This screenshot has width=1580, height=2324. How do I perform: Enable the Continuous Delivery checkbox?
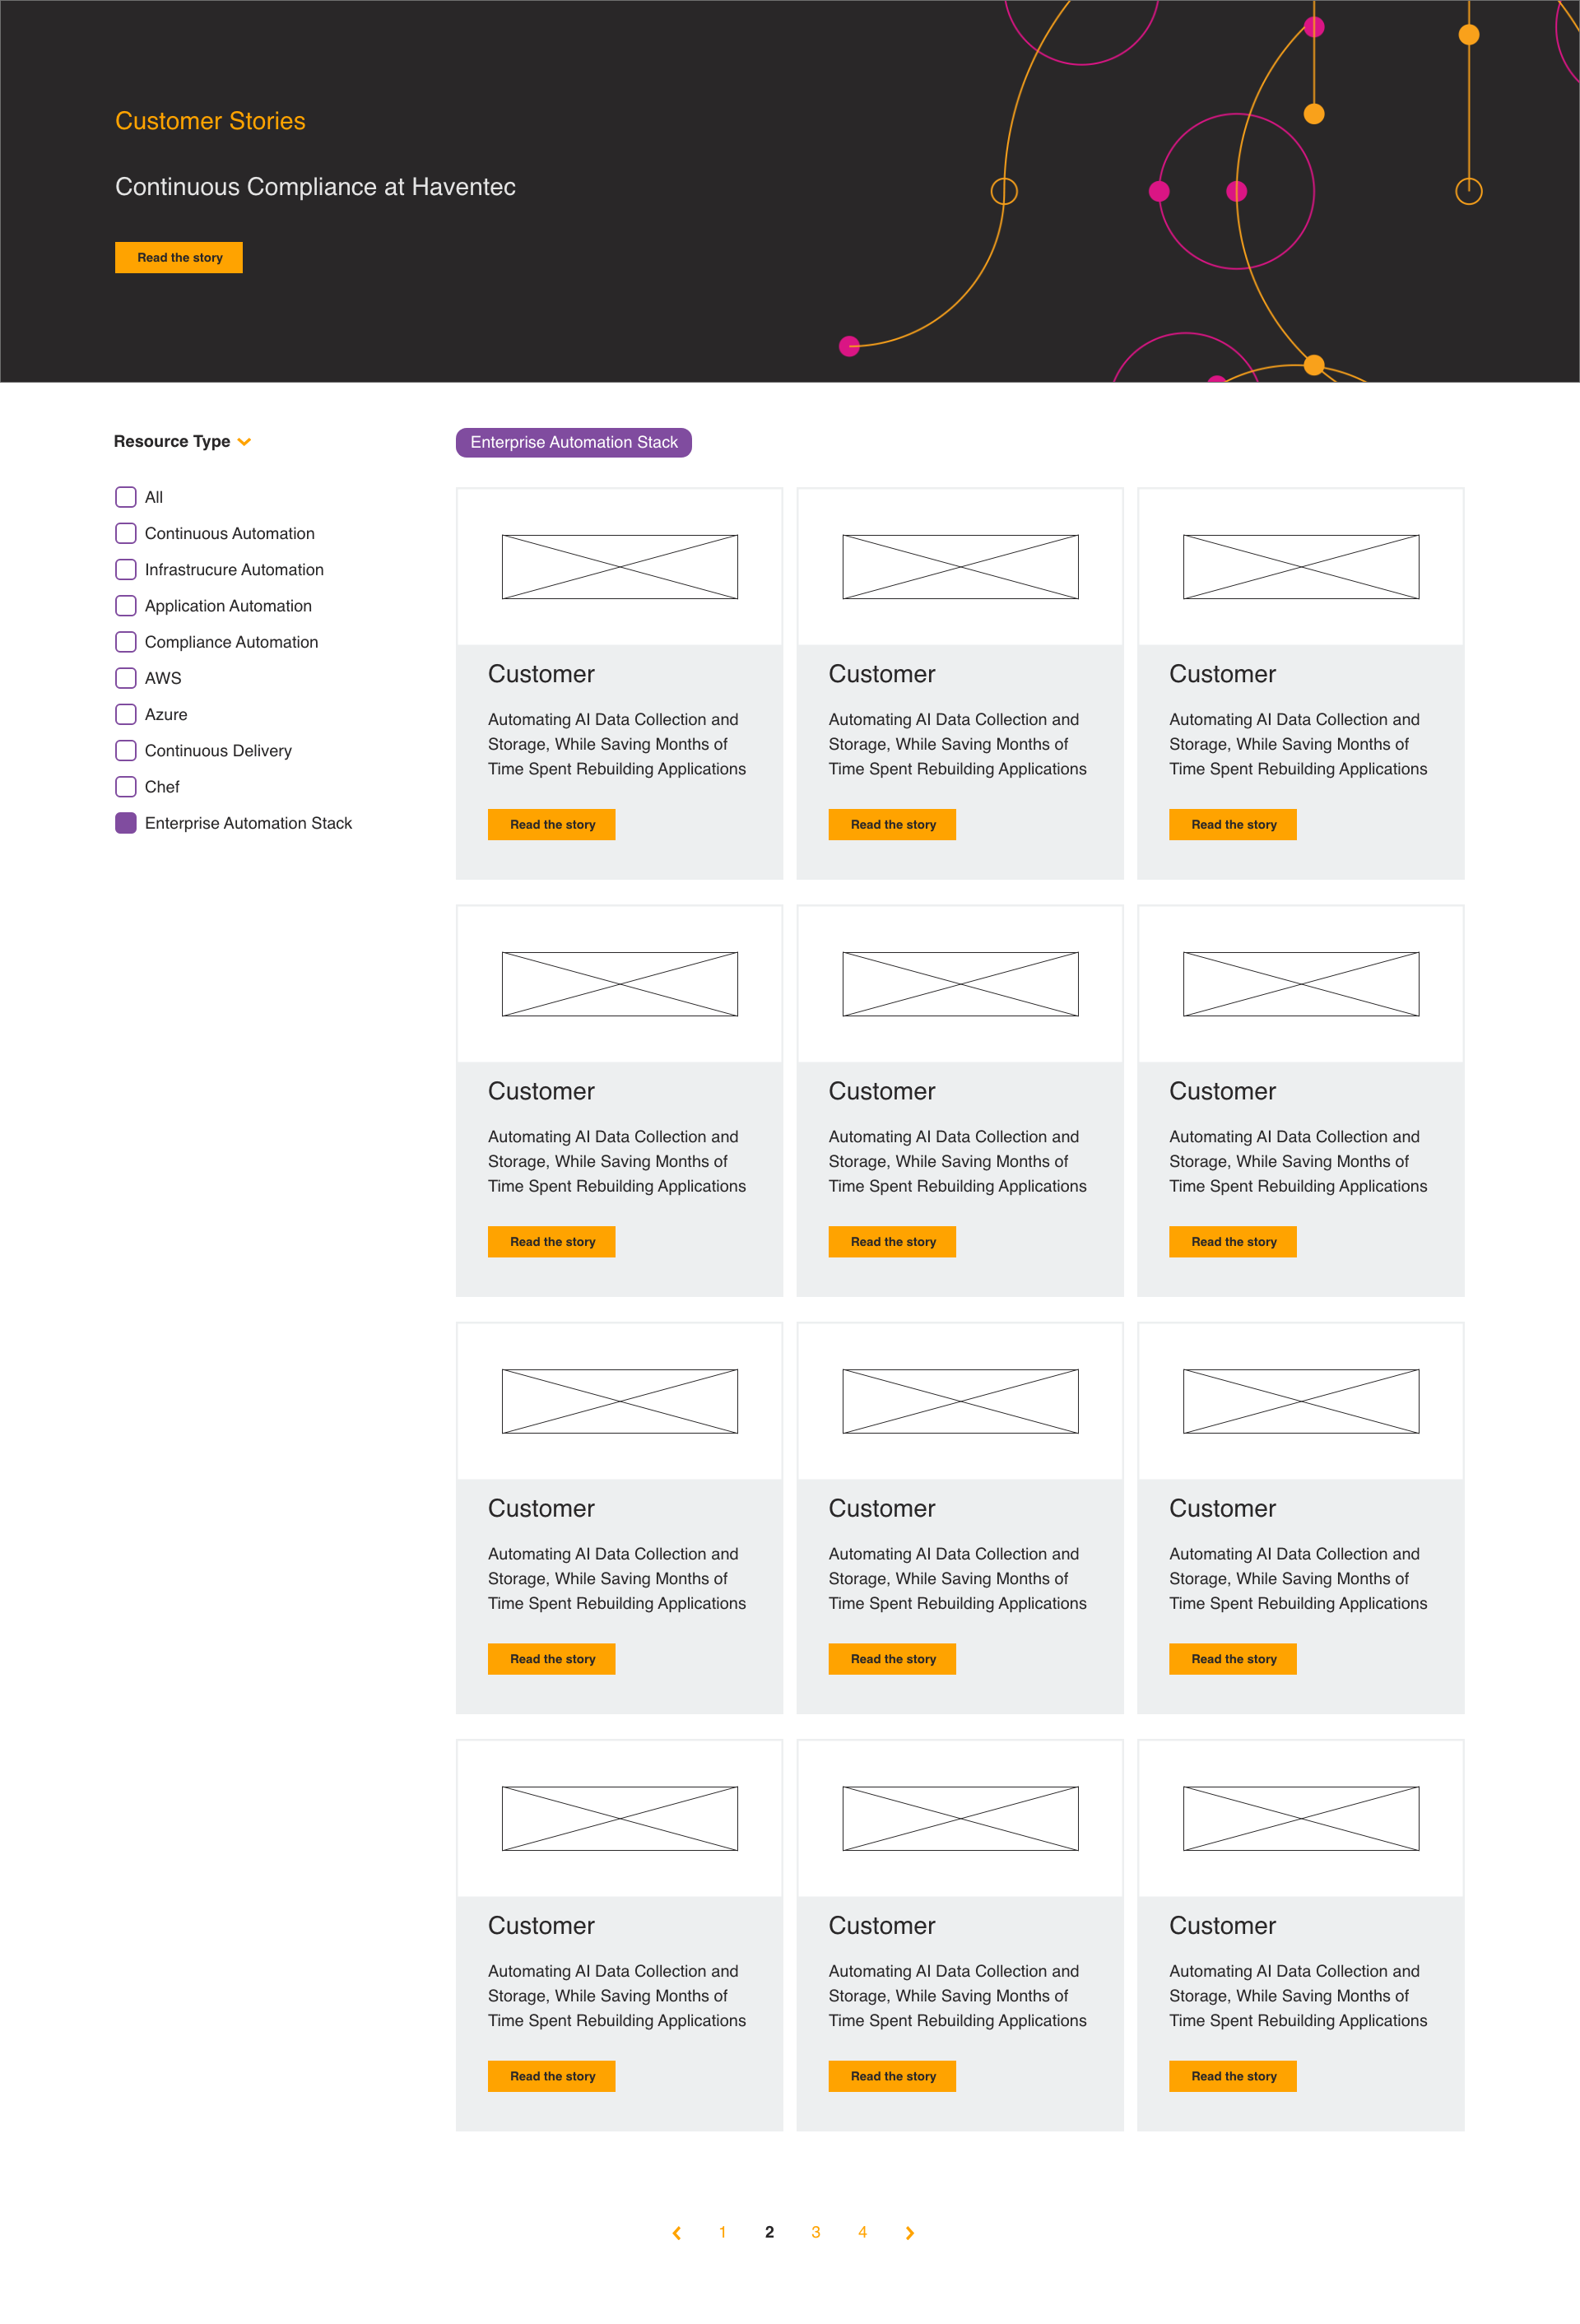click(x=126, y=750)
